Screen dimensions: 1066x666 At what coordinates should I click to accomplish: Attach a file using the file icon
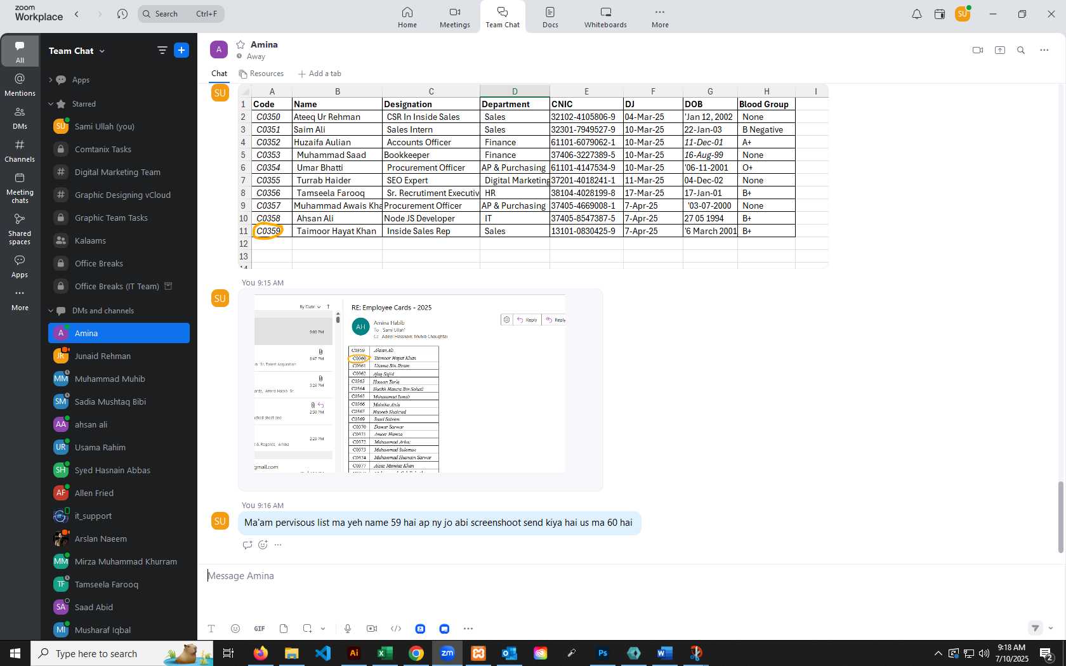(284, 629)
